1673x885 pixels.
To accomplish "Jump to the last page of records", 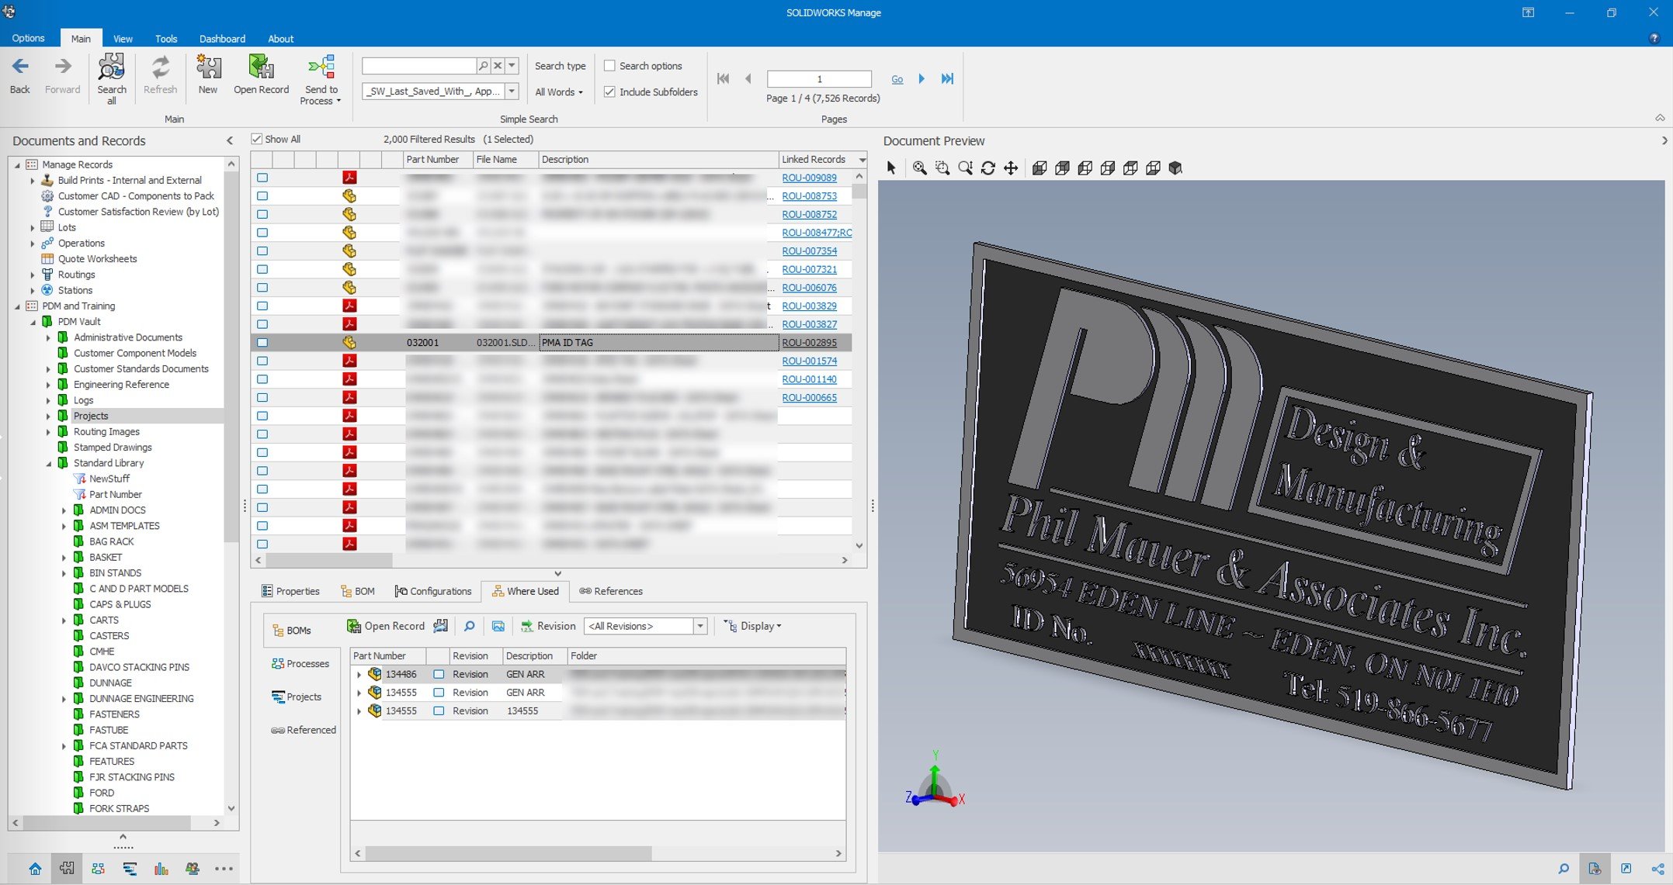I will [x=947, y=78].
